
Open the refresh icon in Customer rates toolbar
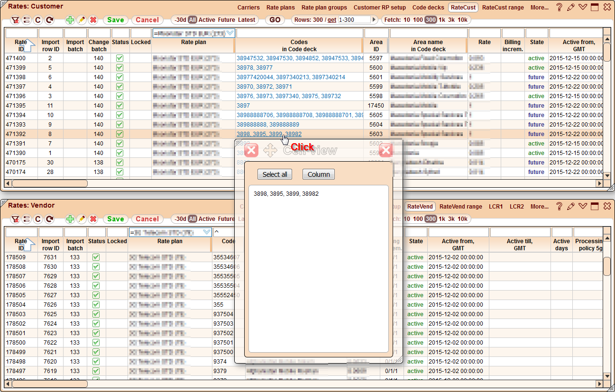click(49, 20)
